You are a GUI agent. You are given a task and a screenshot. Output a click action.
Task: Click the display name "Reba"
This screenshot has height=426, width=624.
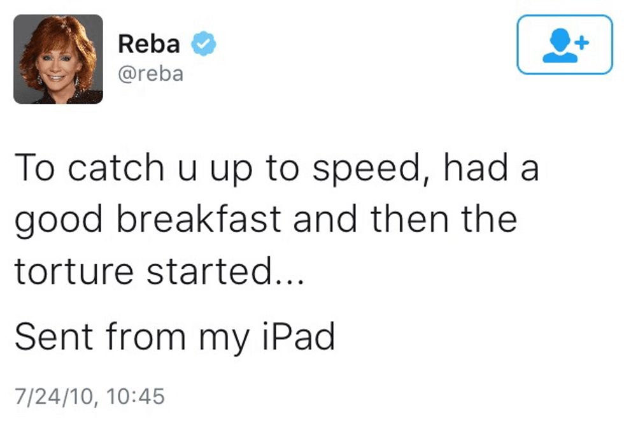point(149,44)
